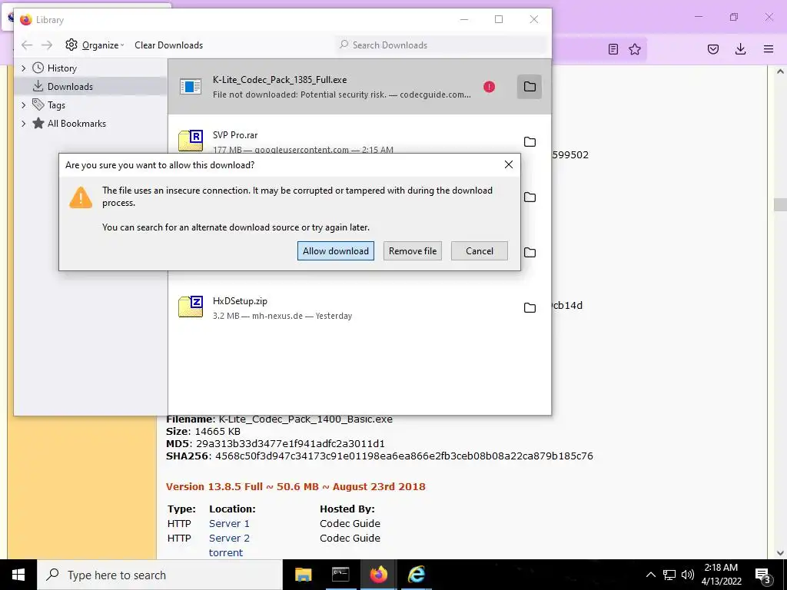The width and height of the screenshot is (787, 590).
Task: Expand the History tree node
Action: pos(23,68)
